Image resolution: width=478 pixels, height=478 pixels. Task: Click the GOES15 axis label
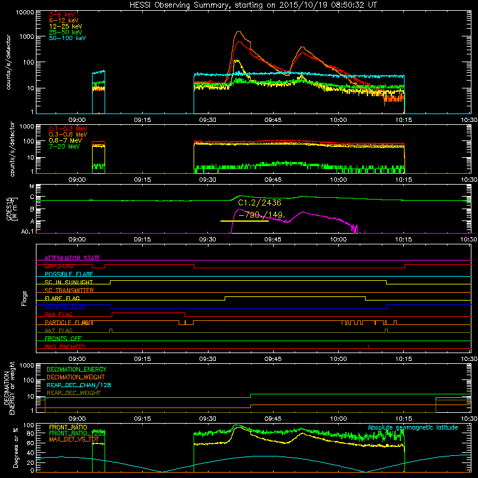[x=9, y=209]
